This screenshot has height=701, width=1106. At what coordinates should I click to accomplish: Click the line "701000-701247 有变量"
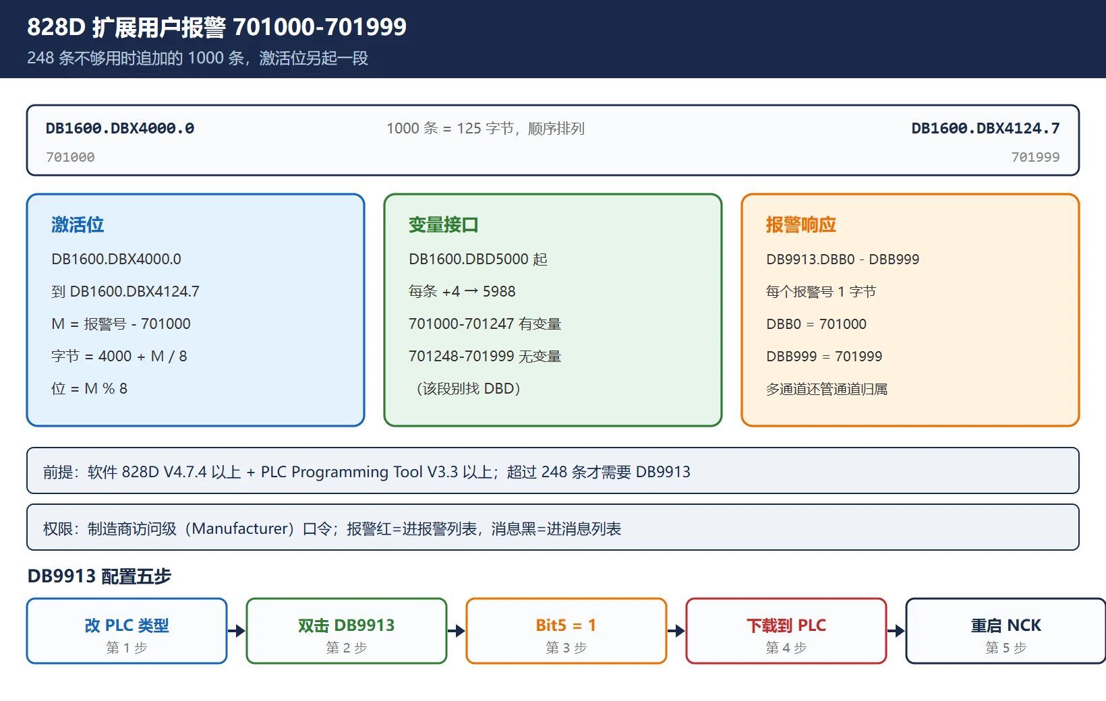[x=485, y=324]
